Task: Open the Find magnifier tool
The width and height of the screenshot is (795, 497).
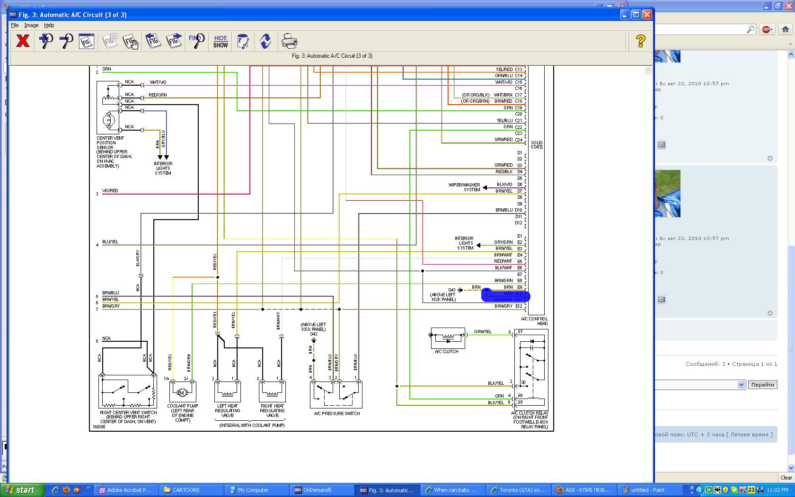Action: 196,41
